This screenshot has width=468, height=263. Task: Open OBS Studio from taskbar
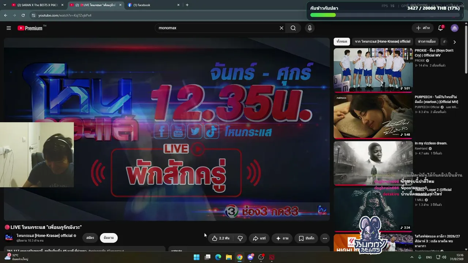coord(261,257)
